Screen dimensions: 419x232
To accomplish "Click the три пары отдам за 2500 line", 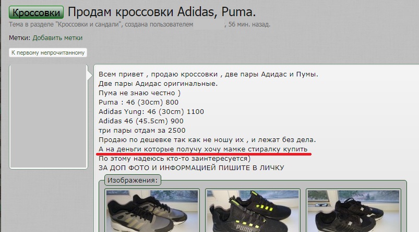I will (x=142, y=130).
